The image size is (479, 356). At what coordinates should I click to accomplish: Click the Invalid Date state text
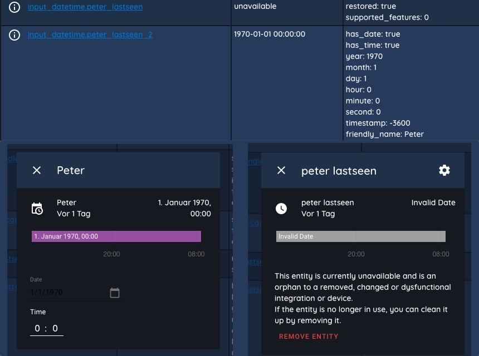coord(433,202)
